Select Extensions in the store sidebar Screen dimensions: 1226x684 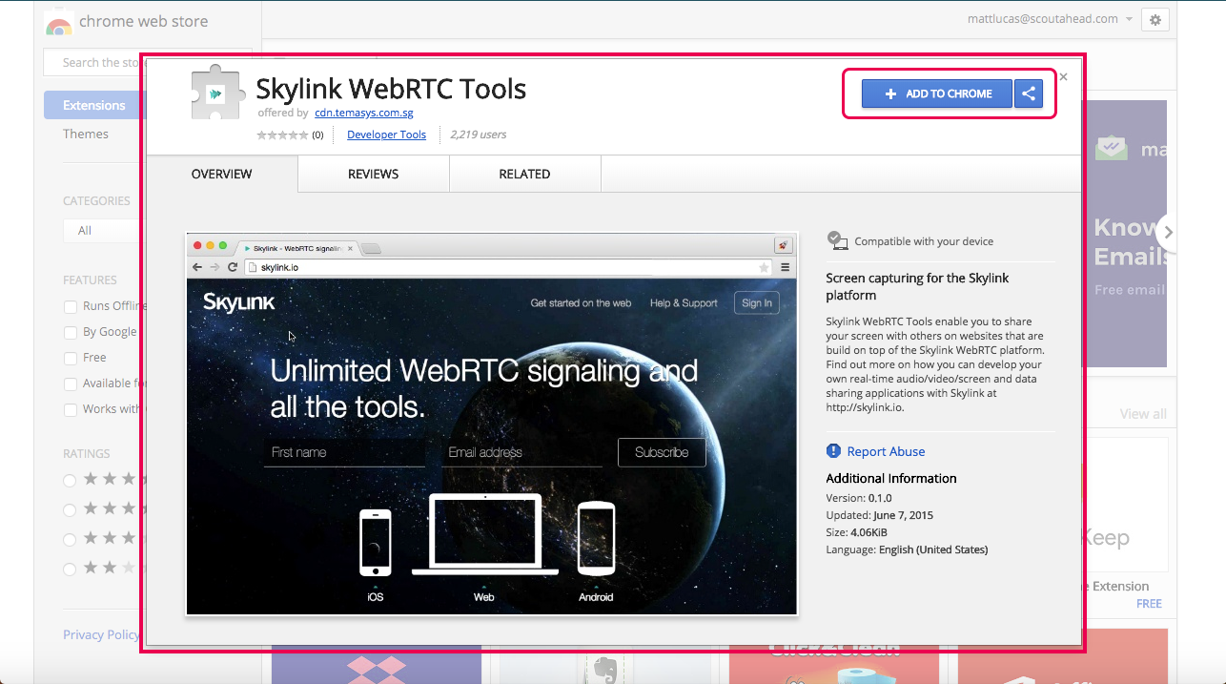tap(93, 105)
